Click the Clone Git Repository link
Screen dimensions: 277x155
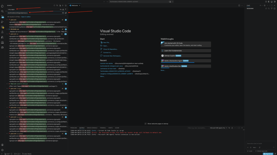(110, 49)
